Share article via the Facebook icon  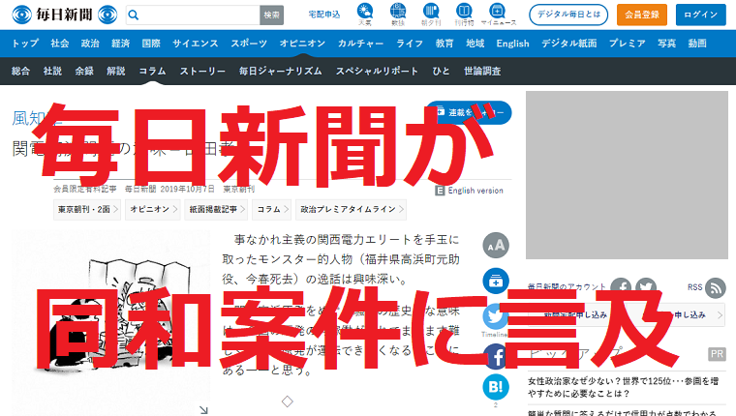pyautogui.click(x=496, y=356)
